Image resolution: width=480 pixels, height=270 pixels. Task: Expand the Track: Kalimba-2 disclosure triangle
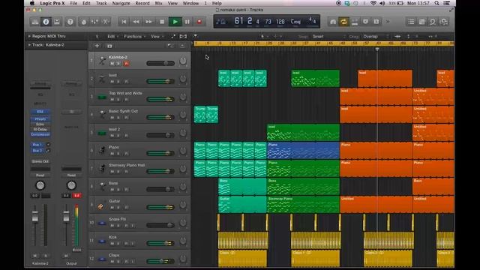pyautogui.click(x=29, y=45)
